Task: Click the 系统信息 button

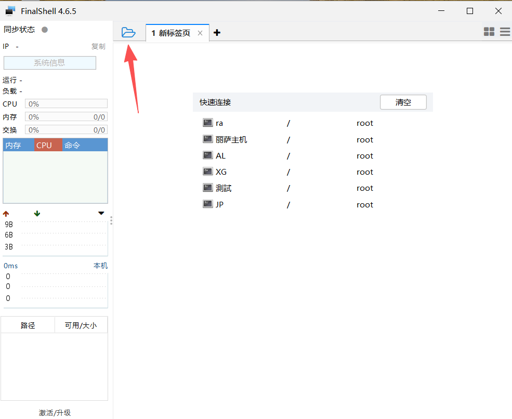Action: click(x=49, y=62)
